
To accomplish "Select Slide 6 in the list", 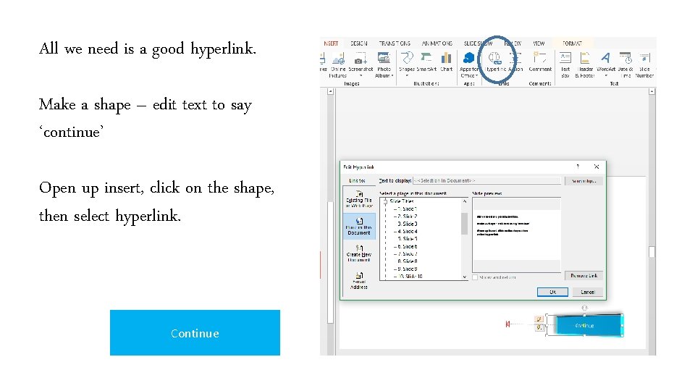I will (x=408, y=246).
